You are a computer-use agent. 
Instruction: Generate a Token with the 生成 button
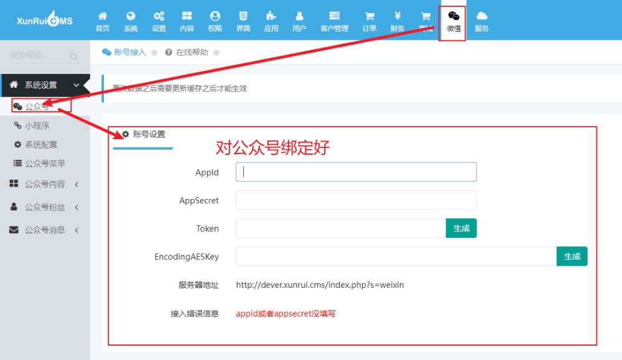[x=461, y=228]
